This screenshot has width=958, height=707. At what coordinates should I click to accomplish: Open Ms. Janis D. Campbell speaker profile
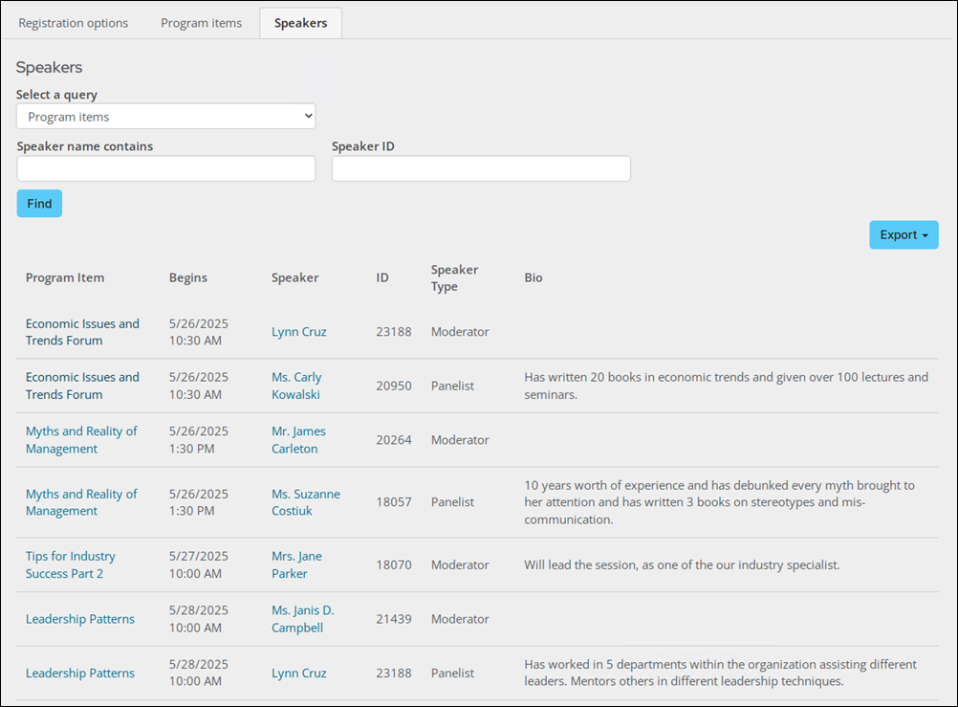[302, 619]
